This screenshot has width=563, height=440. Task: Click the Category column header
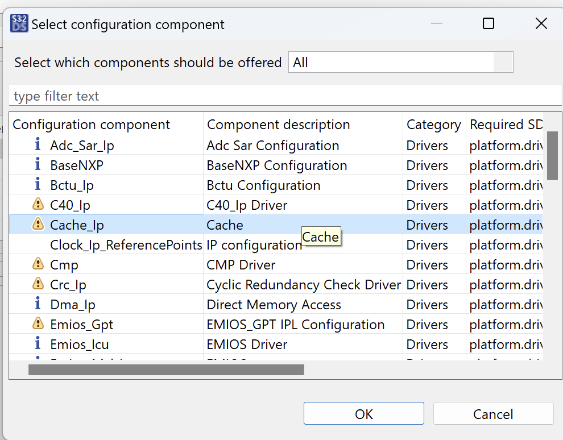[433, 124]
